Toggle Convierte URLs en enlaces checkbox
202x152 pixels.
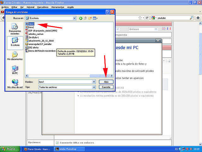point(57,143)
